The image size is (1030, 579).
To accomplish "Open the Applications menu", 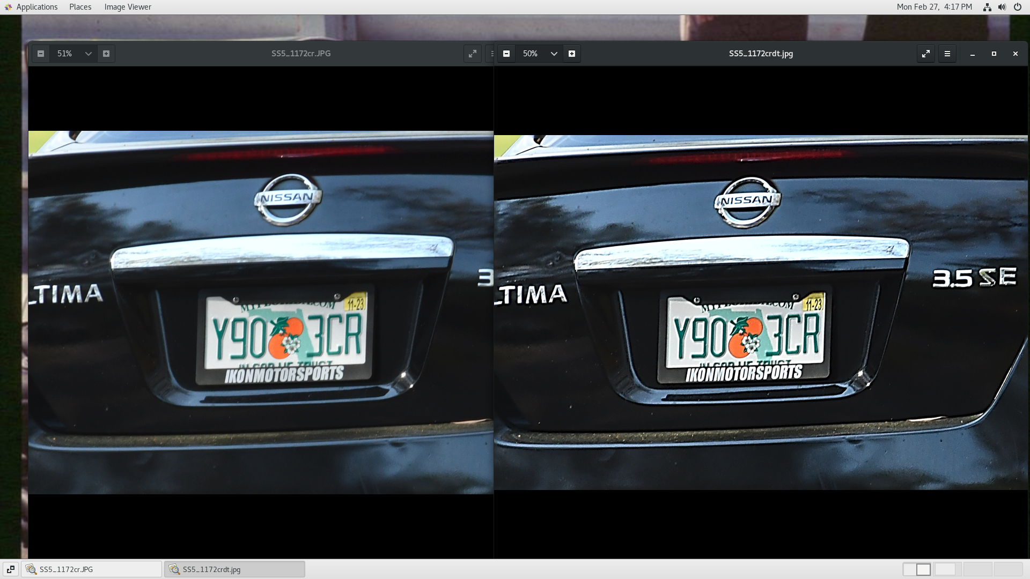I will [x=31, y=7].
